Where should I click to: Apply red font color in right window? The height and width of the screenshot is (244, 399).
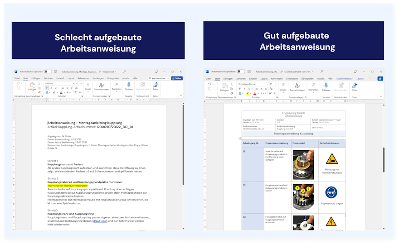255,93
